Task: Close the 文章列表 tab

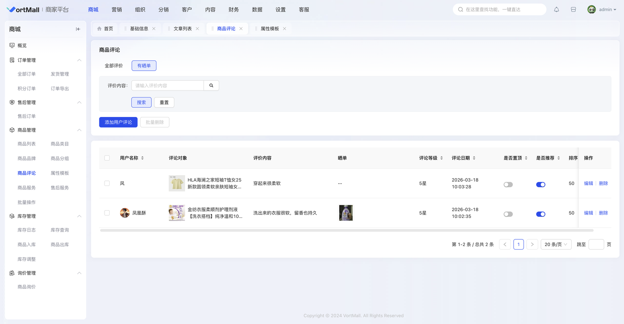Action: pos(197,29)
